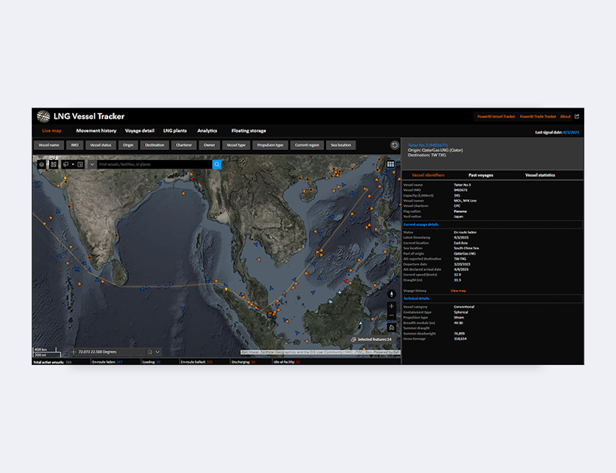Click the LNG Vessel Tracker globe logo
The image size is (616, 473).
pos(43,116)
